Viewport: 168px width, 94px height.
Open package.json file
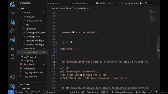coord(32,37)
